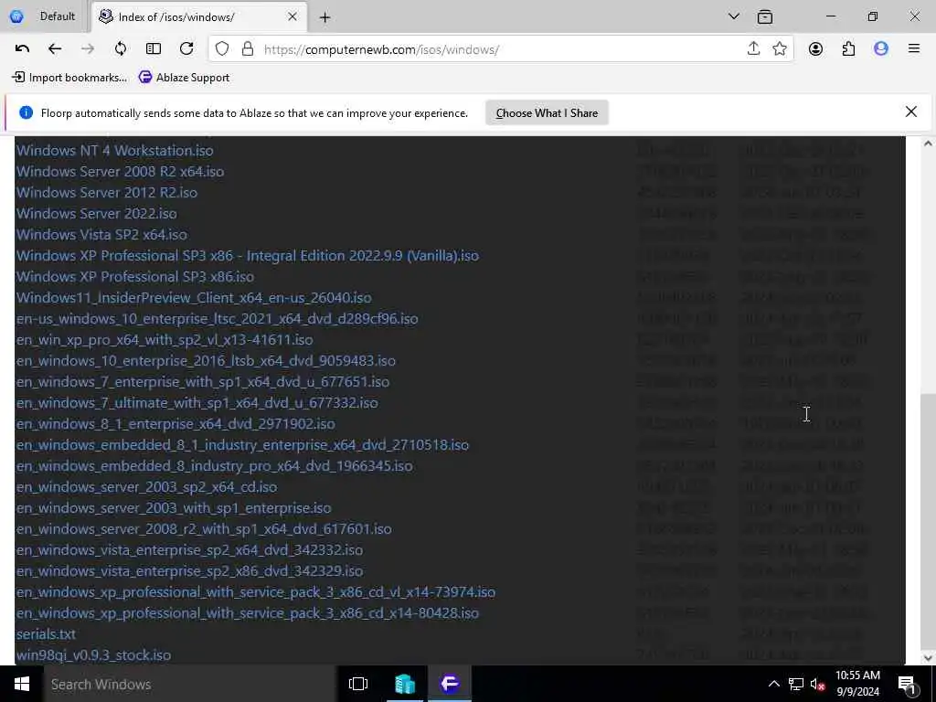Open en_windows_embedded_8_1_industry_enterprise iso

pos(242,445)
